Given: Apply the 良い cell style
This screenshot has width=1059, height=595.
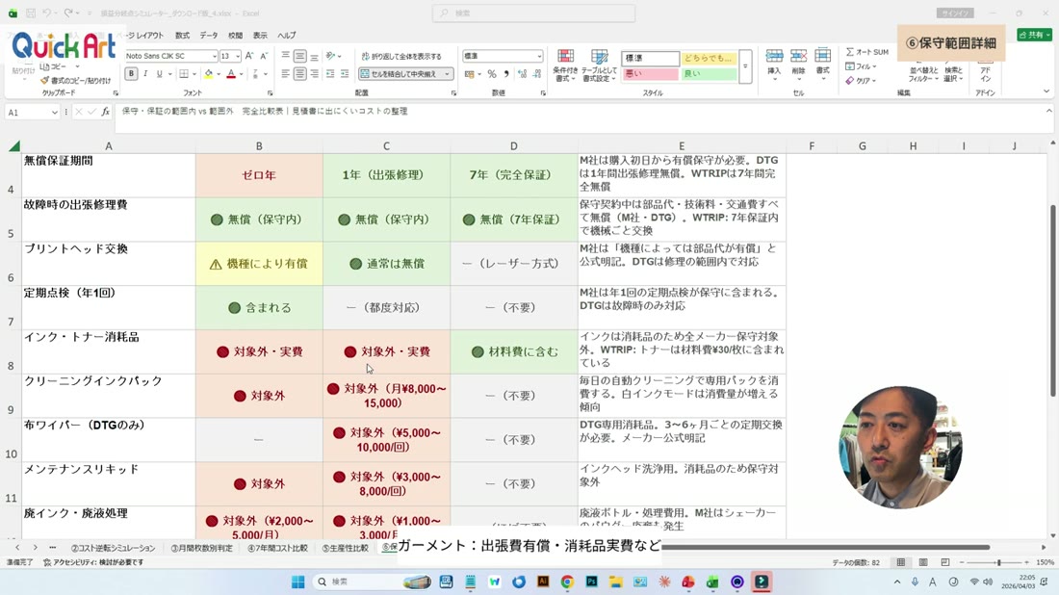Looking at the screenshot, I should point(709,73).
